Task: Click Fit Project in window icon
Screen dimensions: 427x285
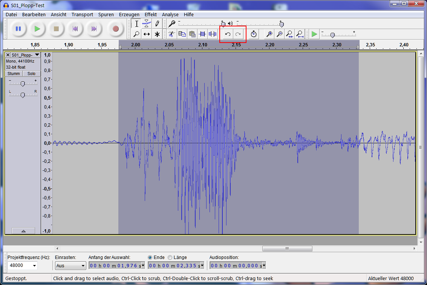Action: tap(300, 34)
